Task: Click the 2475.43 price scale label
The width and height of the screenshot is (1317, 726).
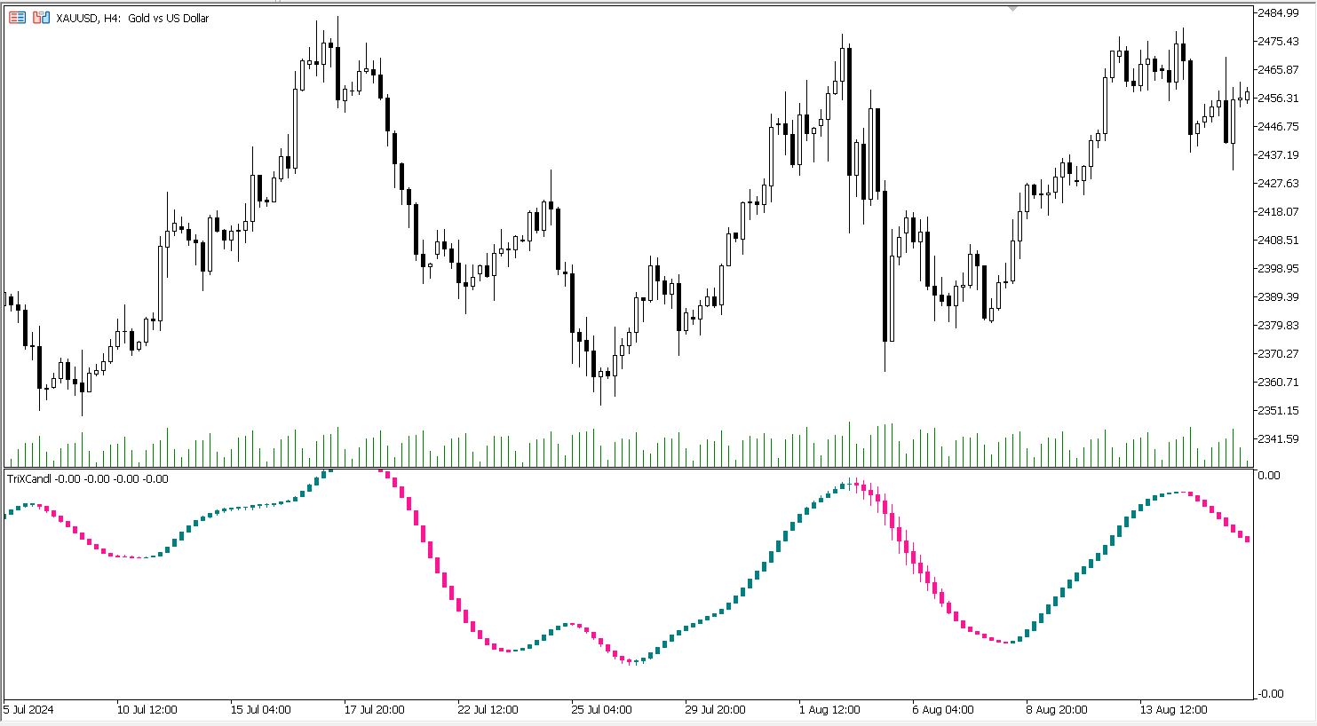Action: click(1277, 42)
